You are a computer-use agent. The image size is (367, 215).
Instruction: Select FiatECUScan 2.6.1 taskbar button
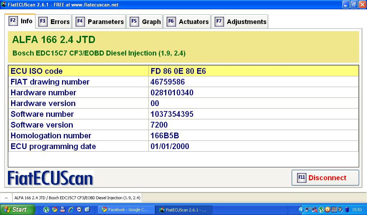tap(184, 210)
